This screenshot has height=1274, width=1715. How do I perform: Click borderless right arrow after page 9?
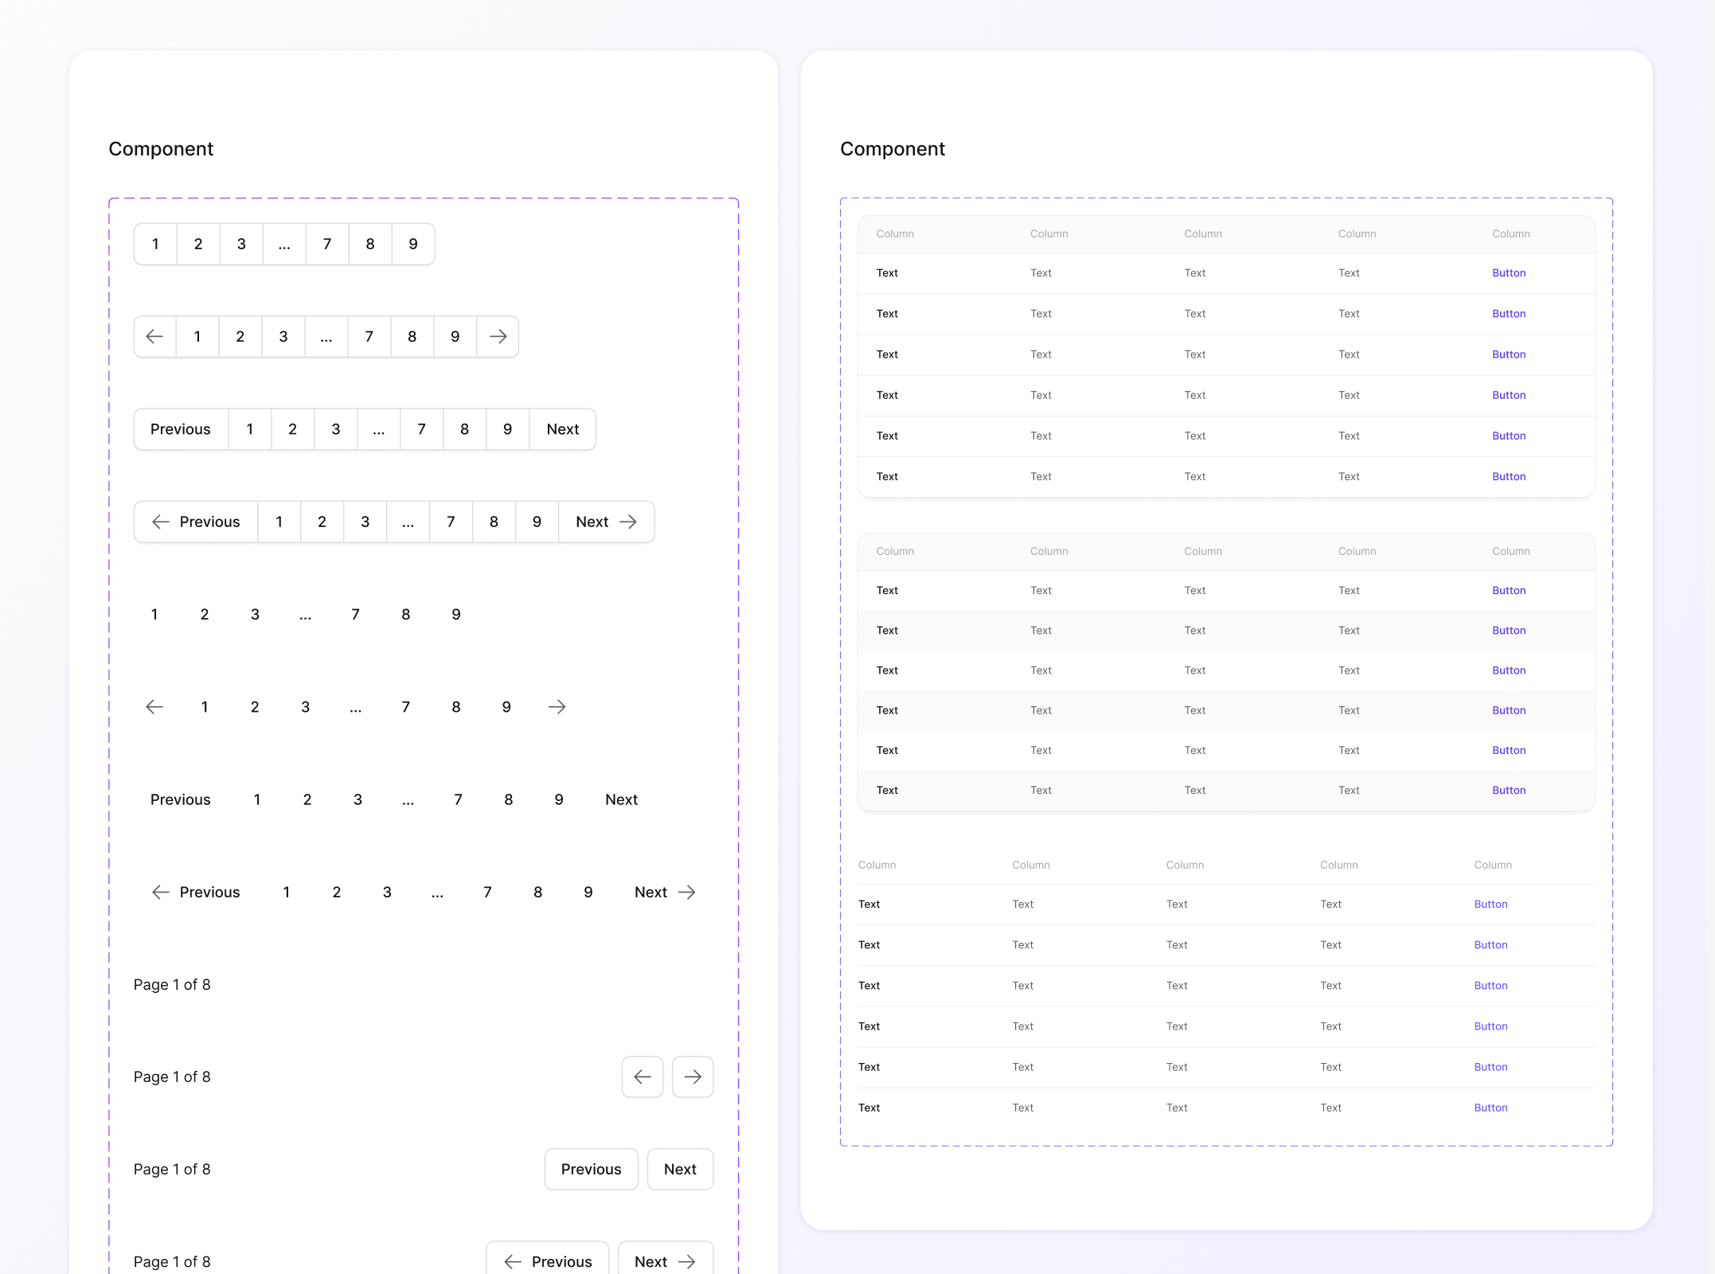click(557, 707)
